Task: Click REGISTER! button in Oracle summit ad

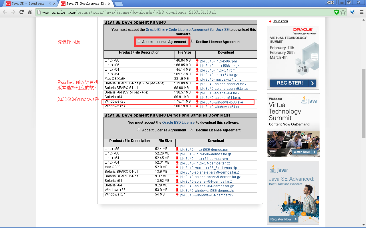Action: coord(293,83)
